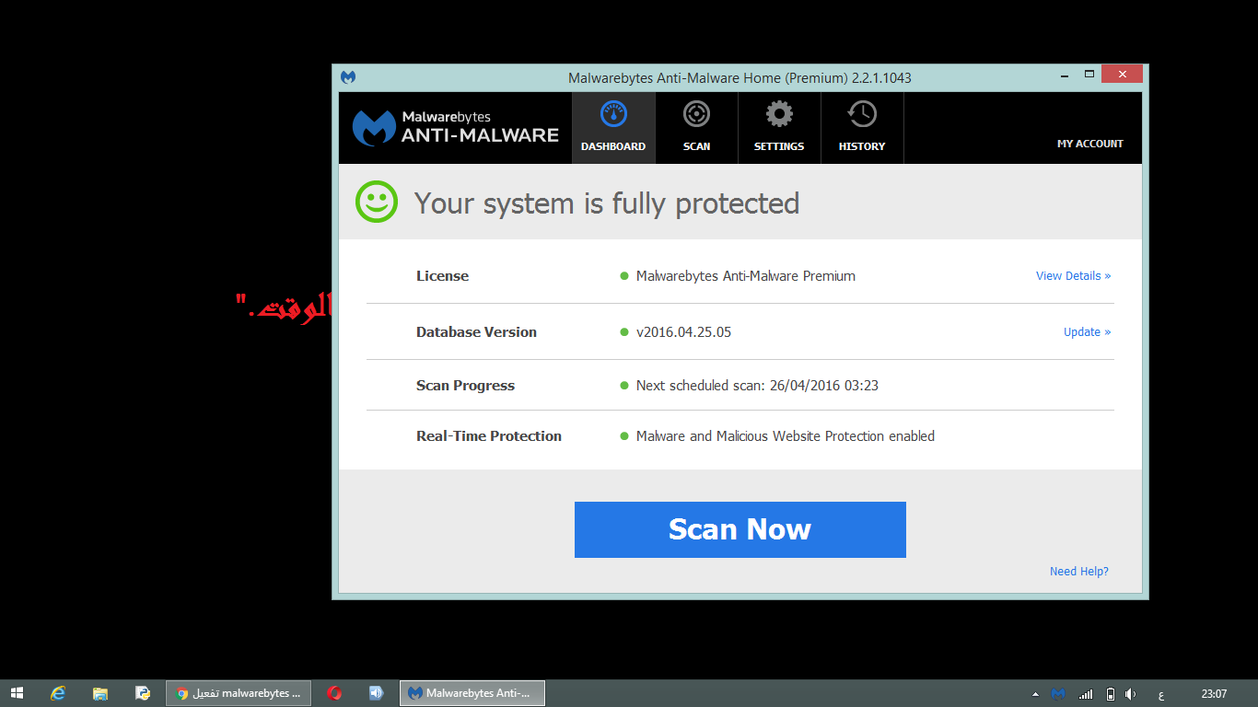Click 'Malwarebytes Anti-Malware Premium' license value
This screenshot has width=1258, height=707.
coord(746,276)
